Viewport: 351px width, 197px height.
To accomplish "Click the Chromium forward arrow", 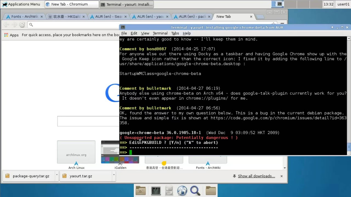I will coord(14,25).
